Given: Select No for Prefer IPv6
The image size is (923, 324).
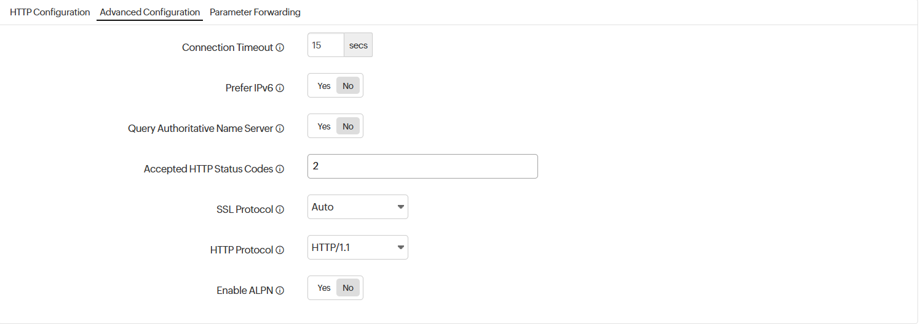Looking at the screenshot, I should (x=348, y=86).
